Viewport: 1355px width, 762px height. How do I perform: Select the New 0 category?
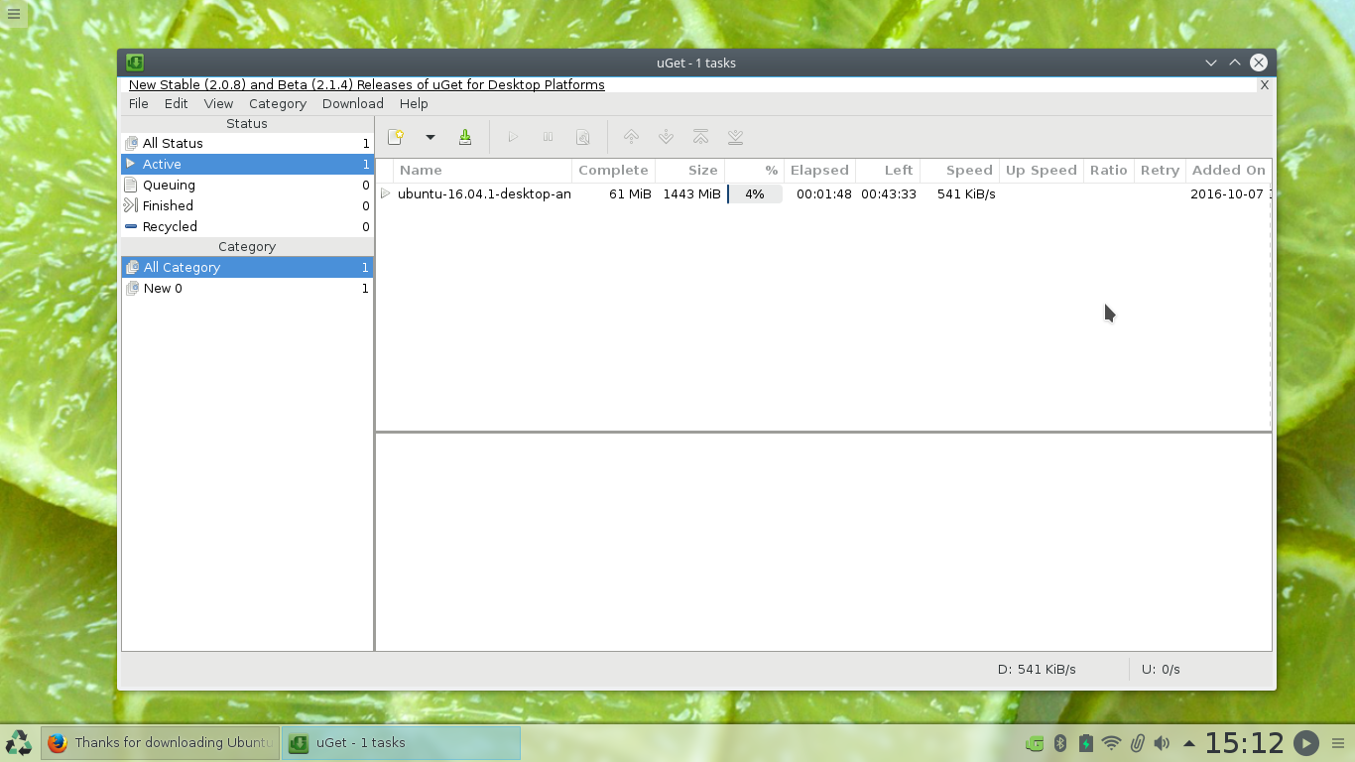pos(247,289)
